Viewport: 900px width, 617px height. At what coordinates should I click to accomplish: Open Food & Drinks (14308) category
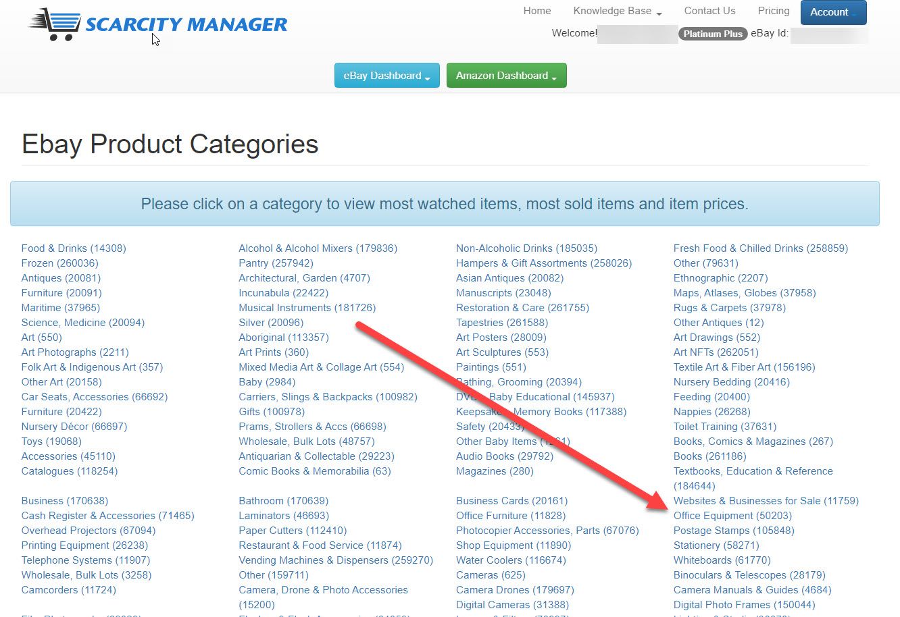(x=74, y=248)
